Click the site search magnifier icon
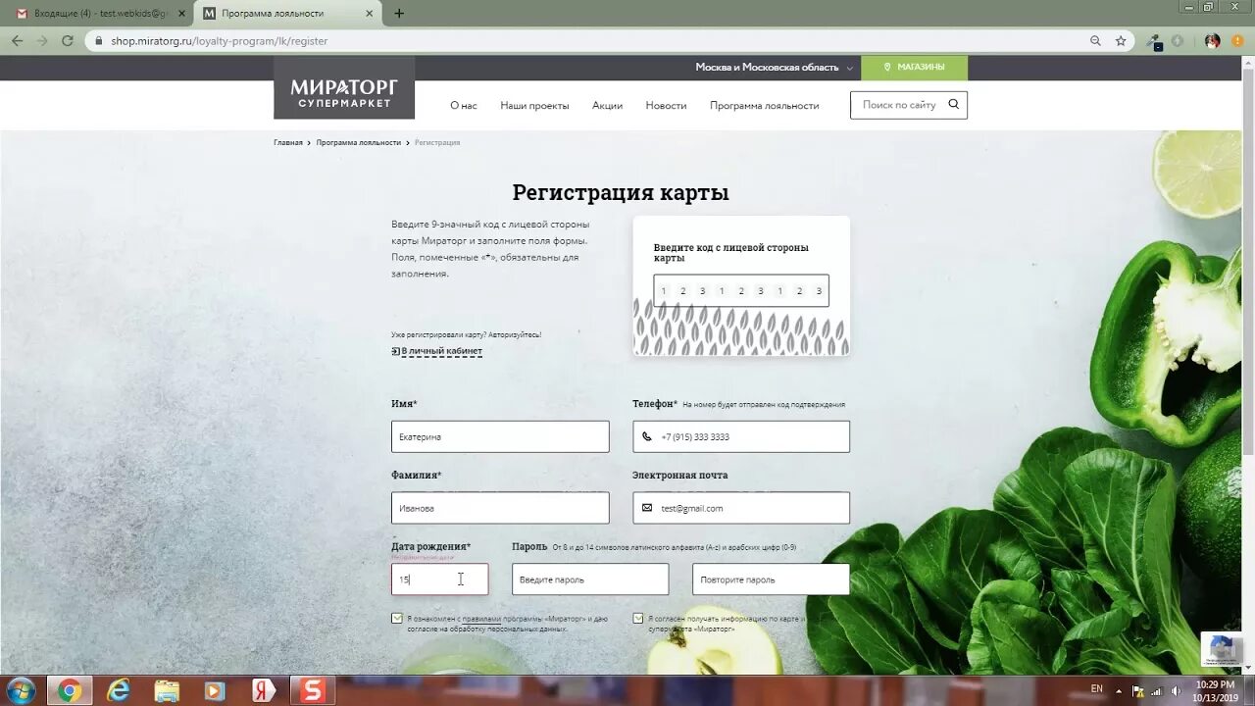The height and width of the screenshot is (706, 1255). click(x=953, y=104)
